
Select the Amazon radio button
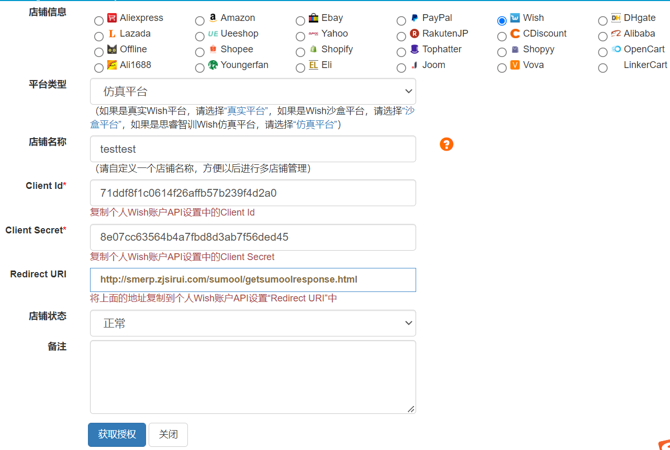click(199, 21)
